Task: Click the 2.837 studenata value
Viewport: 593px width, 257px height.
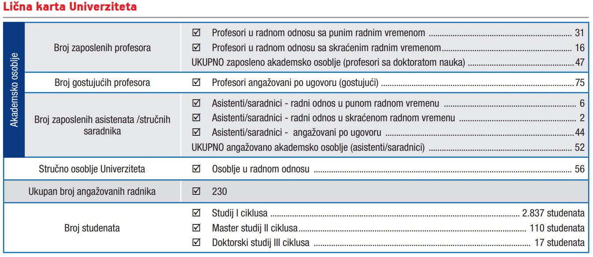Action: coord(553,213)
